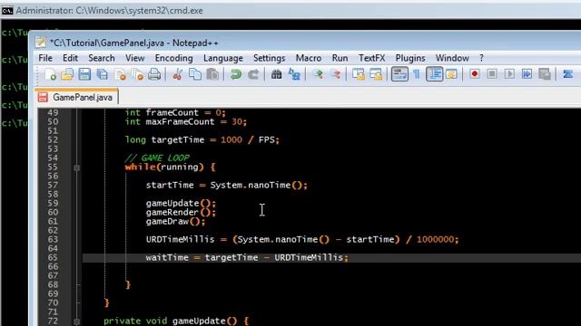Screen dimensions: 581x326
Task: Open the Settings menu
Action: (x=269, y=58)
